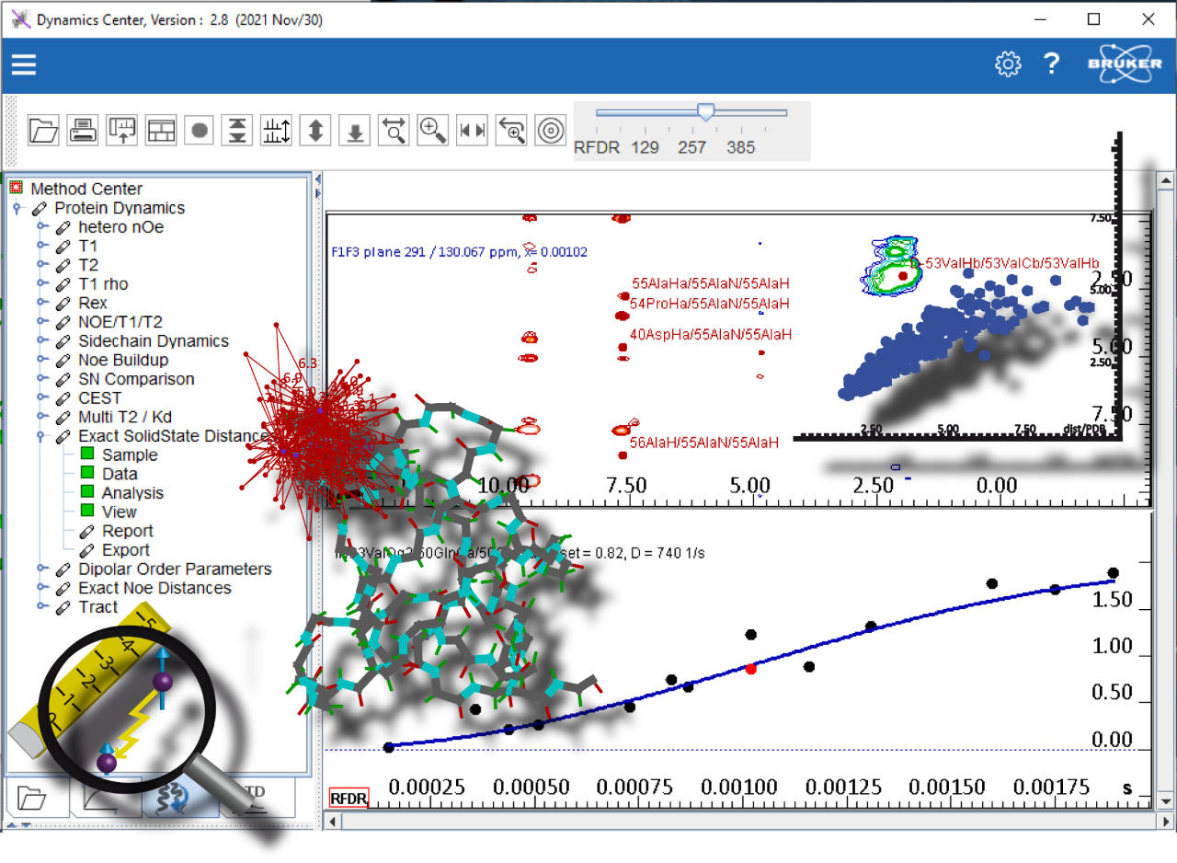This screenshot has width=1177, height=863.
Task: Click the help question mark icon
Action: (x=1052, y=64)
